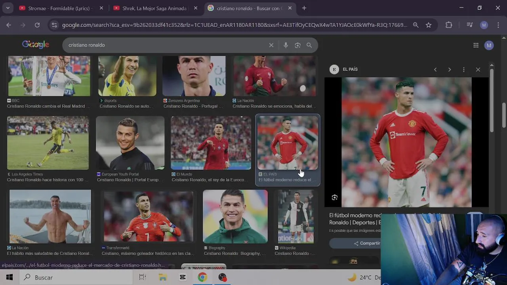Open the Extensions puzzle icon
The image size is (507, 285).
449,25
